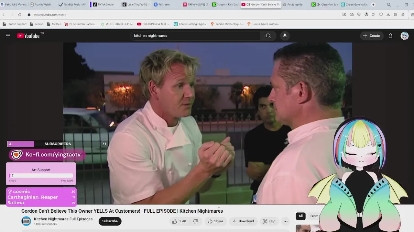Click the search magnifier button in YouTube

[x=268, y=36]
